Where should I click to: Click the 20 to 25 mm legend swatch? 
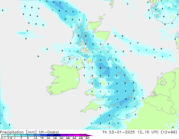51,135
